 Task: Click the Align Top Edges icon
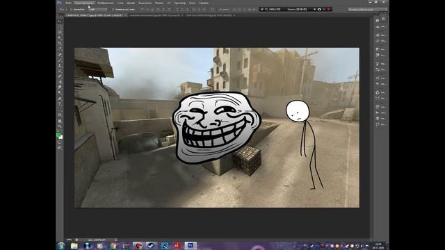coord(142,9)
